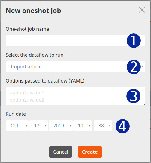Click the Options passed to dataflow label
Screen dimensions: 151x163
pos(45,81)
